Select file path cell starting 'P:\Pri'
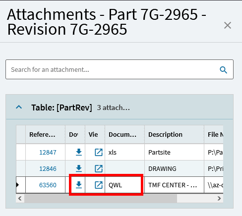Screen dimensions: 242x216 pos(214,168)
